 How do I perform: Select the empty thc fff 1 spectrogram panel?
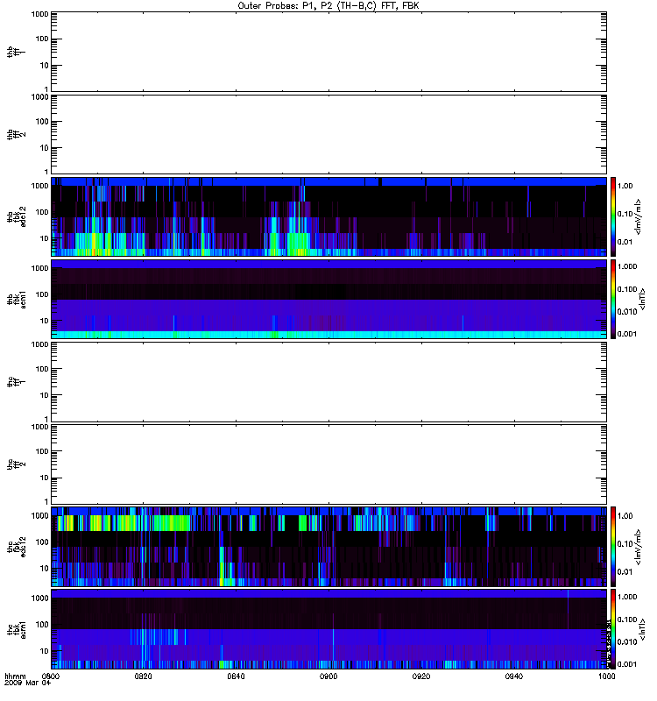coord(329,382)
